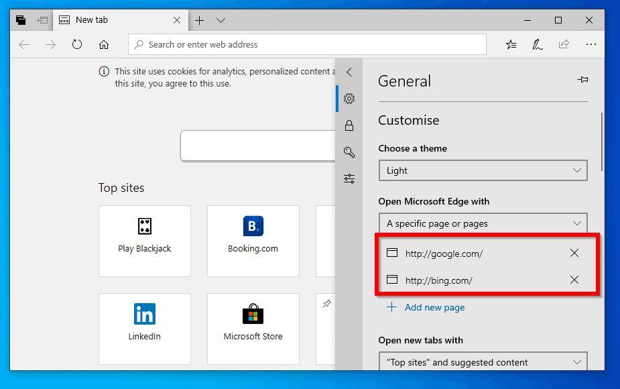Open the Choose a theme dropdown

point(483,170)
